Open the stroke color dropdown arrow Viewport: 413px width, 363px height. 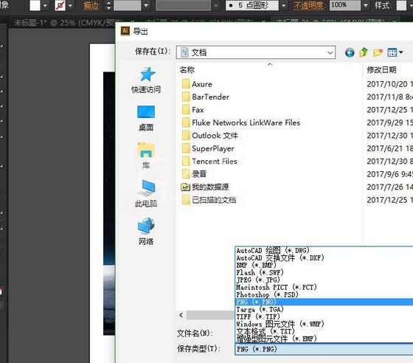(70, 5)
